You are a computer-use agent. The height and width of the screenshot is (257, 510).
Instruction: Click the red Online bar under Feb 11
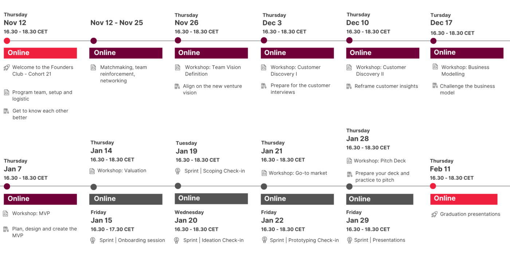point(464,199)
